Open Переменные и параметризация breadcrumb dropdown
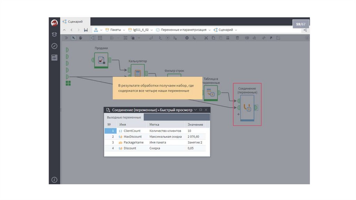The image size is (356, 200). (209, 30)
